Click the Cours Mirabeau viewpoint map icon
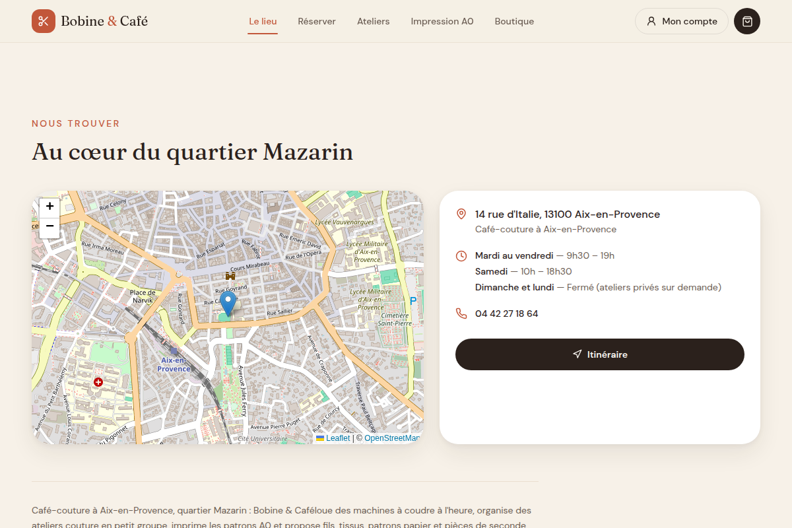 230,276
